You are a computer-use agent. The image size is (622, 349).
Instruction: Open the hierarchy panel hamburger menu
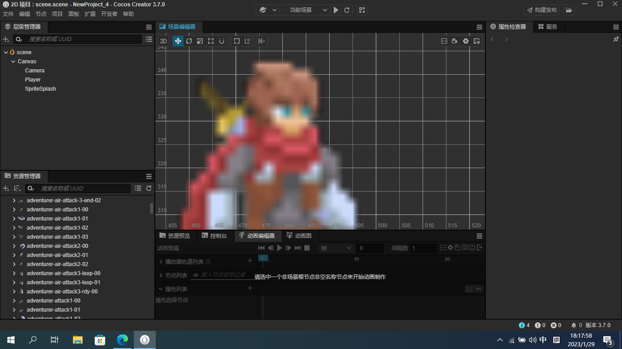coord(149,27)
